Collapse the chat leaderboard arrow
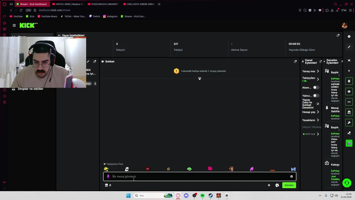The width and height of the screenshot is (355, 200). click(x=199, y=79)
